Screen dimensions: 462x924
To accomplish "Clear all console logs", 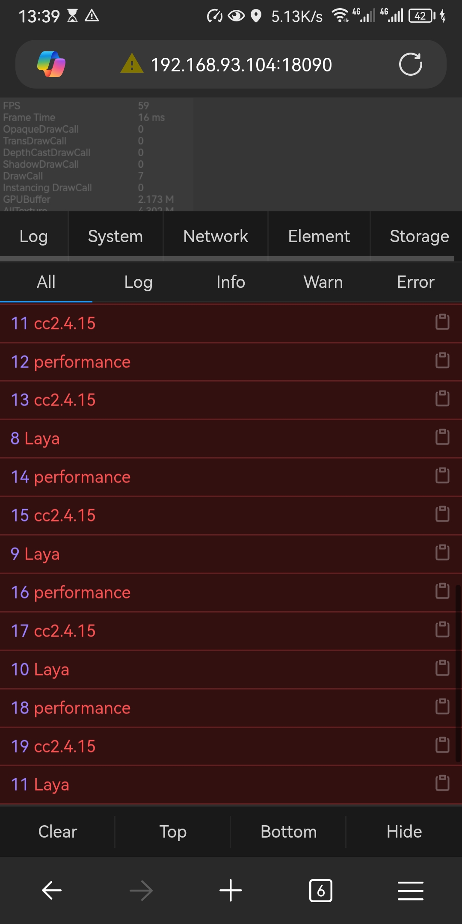I will [x=58, y=832].
